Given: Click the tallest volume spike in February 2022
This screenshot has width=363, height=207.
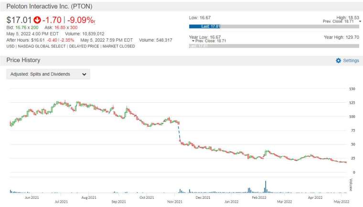Looking at the screenshot, I should point(266,186).
